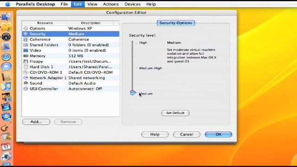This screenshot has width=297, height=167.
Task: Open the Apple menu
Action: pos(7,4)
